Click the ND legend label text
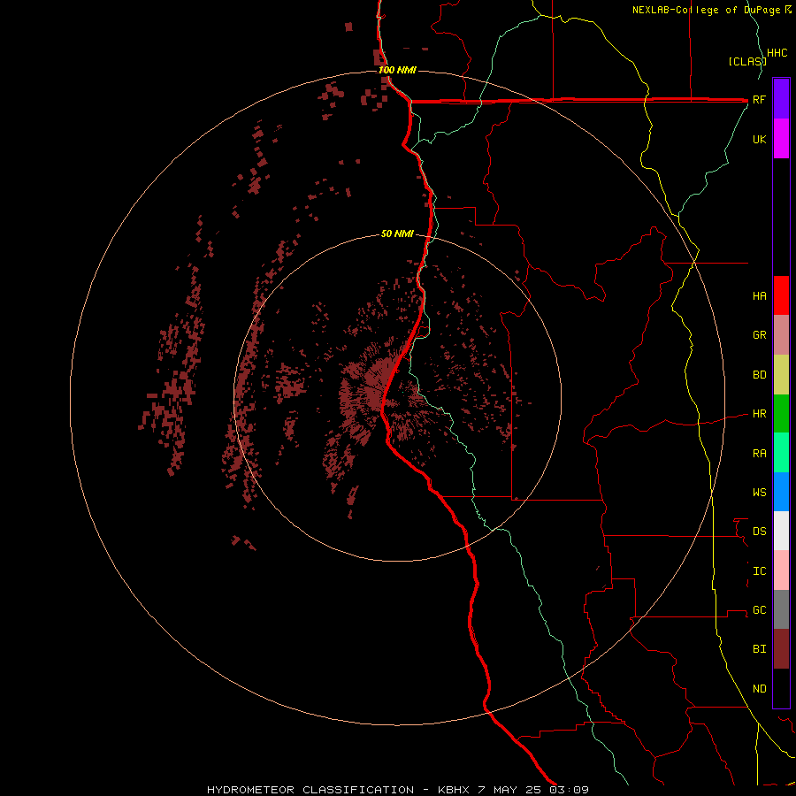Viewport: 796px width, 796px height. (760, 688)
